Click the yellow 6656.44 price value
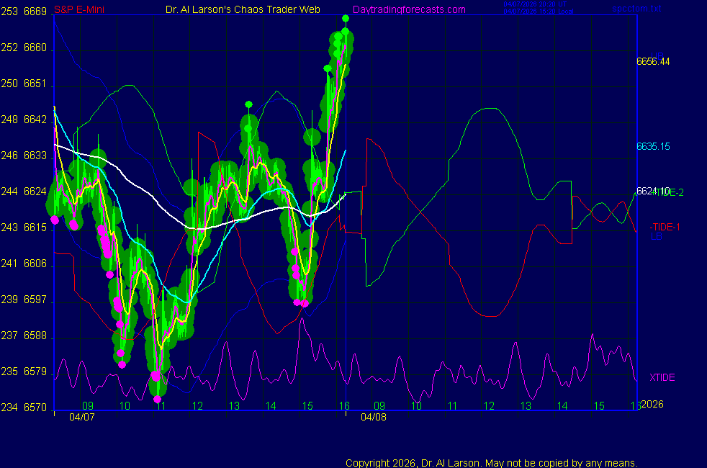Image resolution: width=707 pixels, height=468 pixels. coord(653,61)
